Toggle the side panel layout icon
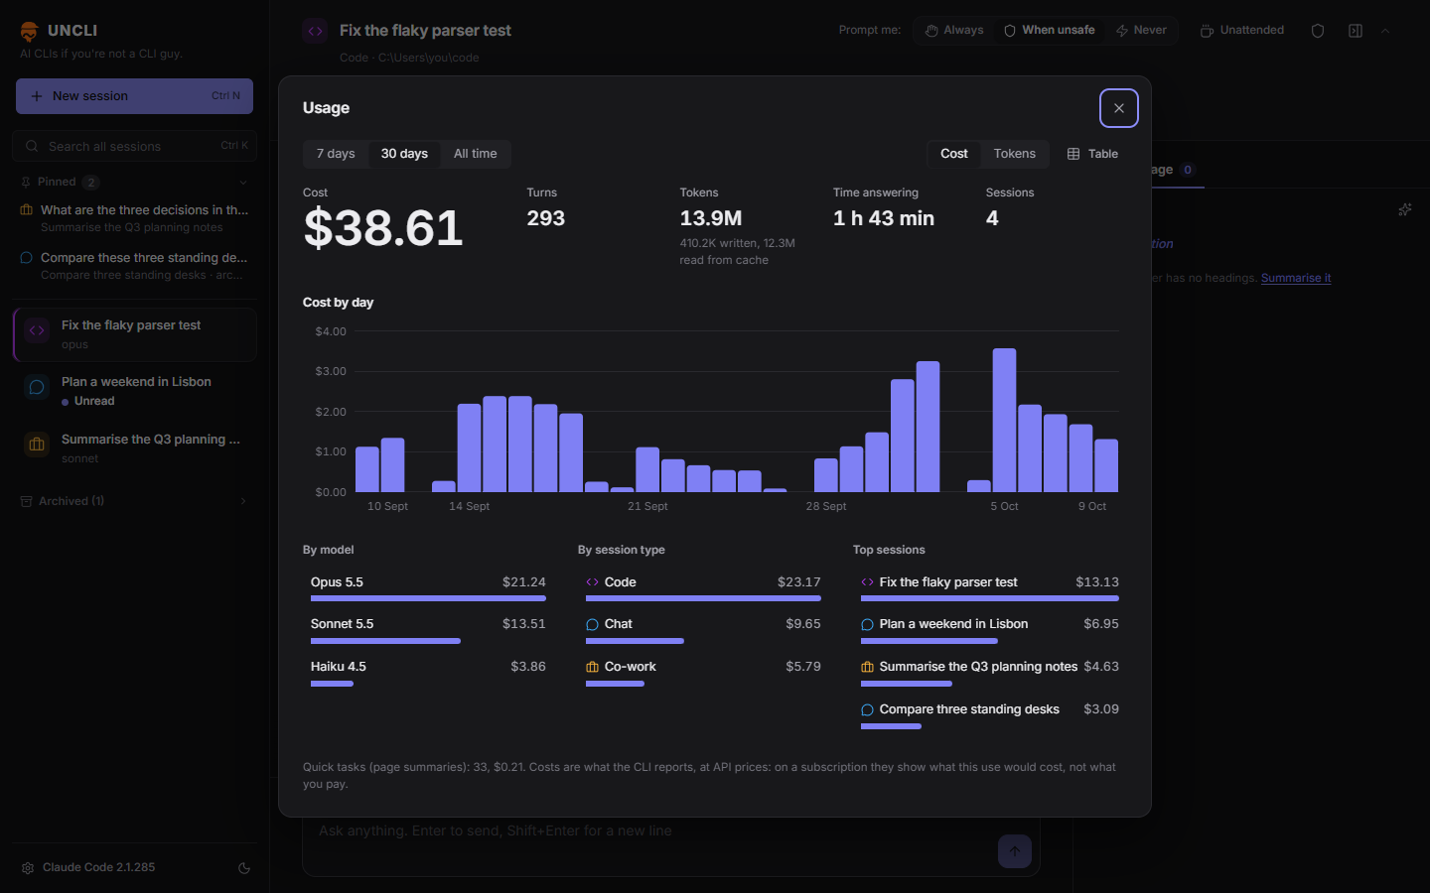Image resolution: width=1430 pixels, height=893 pixels. coord(1356,31)
